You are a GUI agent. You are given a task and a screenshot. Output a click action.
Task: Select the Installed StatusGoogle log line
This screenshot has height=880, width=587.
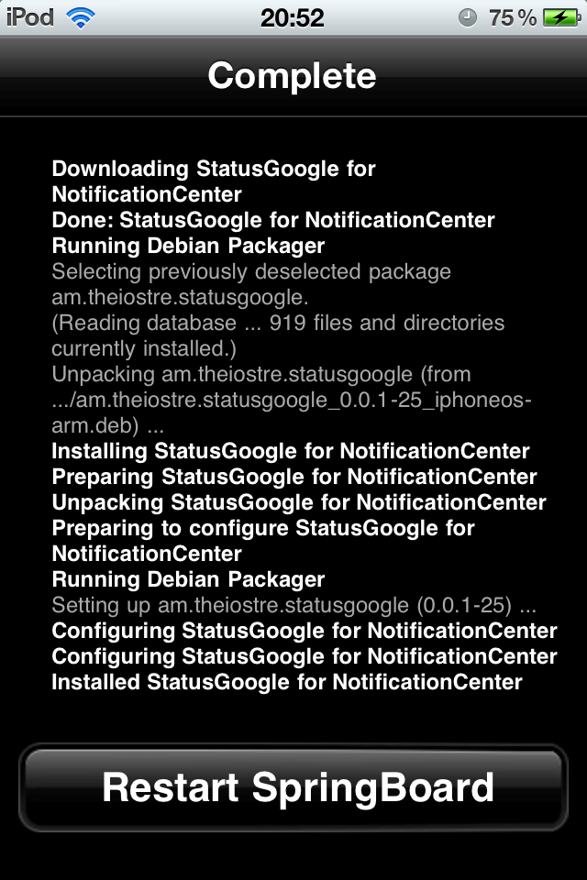pos(287,682)
